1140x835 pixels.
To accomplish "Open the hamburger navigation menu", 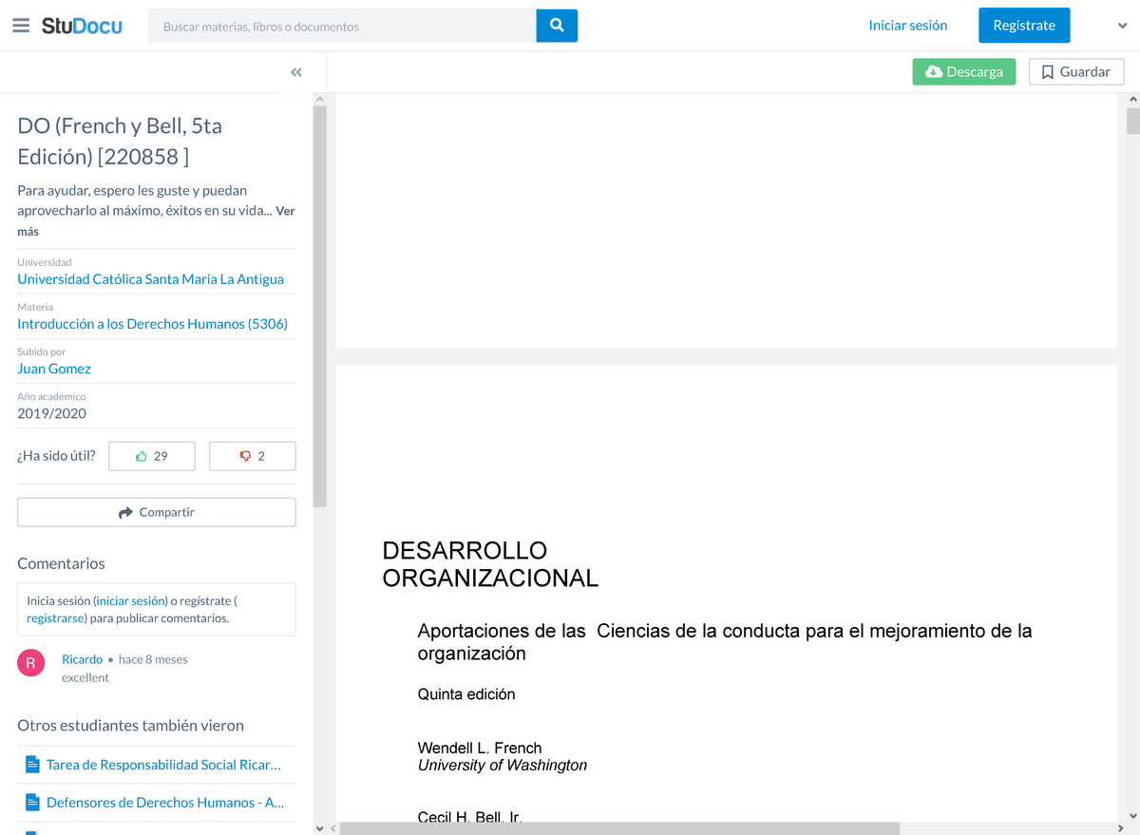I will [x=21, y=25].
